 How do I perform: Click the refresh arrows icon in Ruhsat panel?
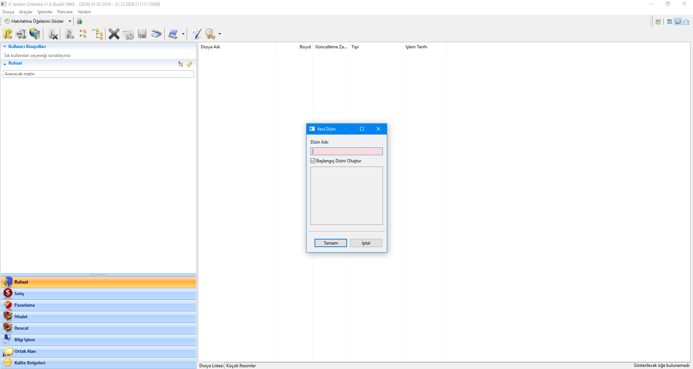(190, 64)
